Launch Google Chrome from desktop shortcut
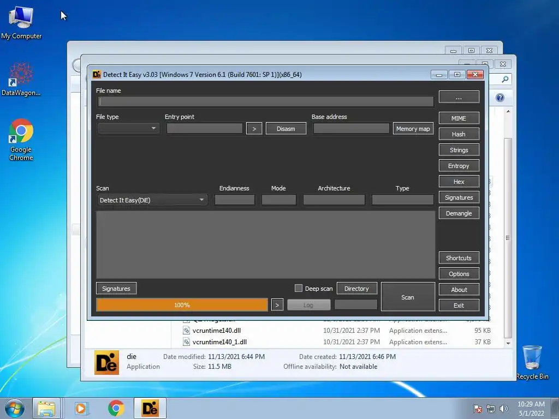Image resolution: width=559 pixels, height=419 pixels. click(21, 140)
